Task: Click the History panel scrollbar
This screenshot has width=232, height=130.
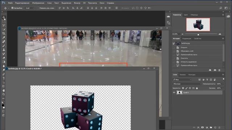Action: point(223,53)
